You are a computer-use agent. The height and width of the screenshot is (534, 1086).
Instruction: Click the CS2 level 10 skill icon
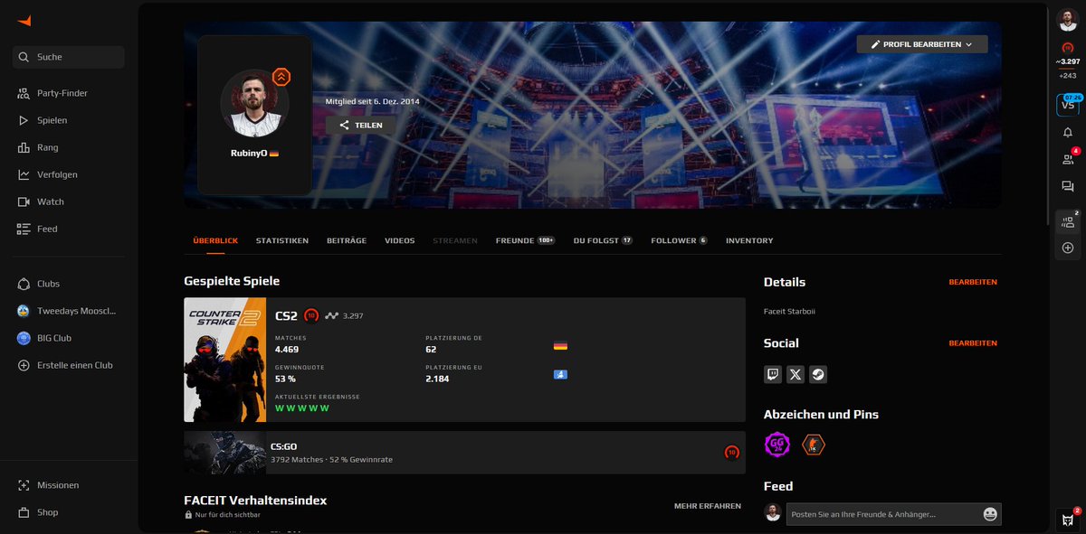(311, 315)
